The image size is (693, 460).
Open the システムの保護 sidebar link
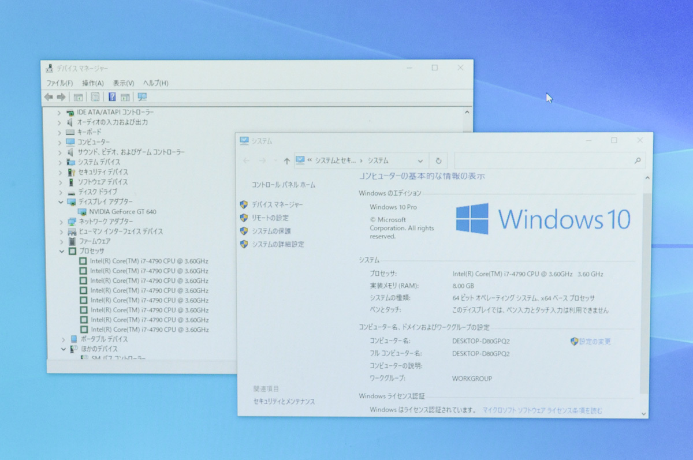coord(271,231)
